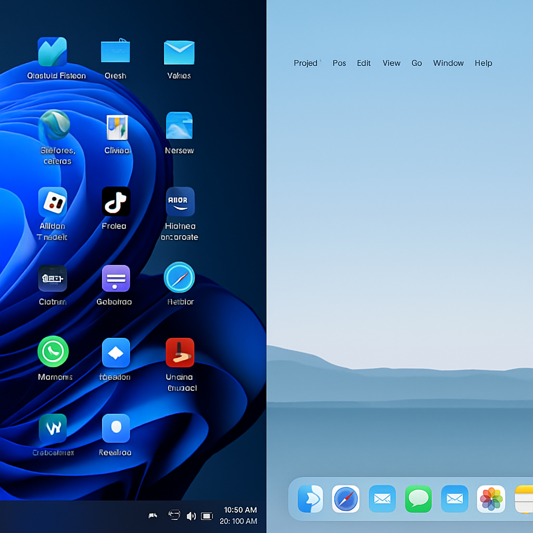The height and width of the screenshot is (533, 533).
Task: Open the Oresh folder icon
Action: 116,51
